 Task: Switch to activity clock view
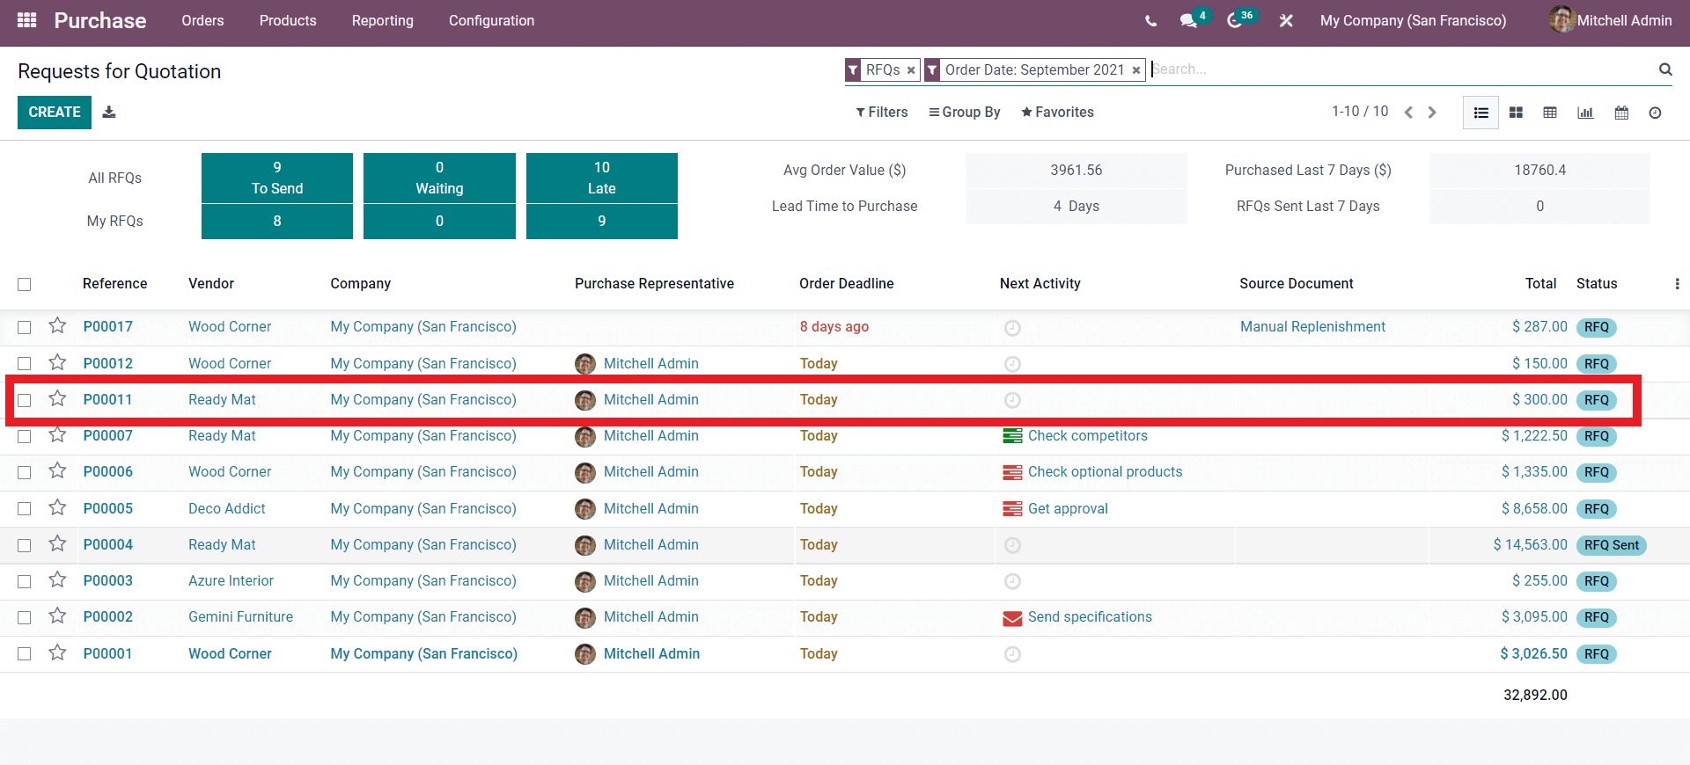coord(1655,113)
